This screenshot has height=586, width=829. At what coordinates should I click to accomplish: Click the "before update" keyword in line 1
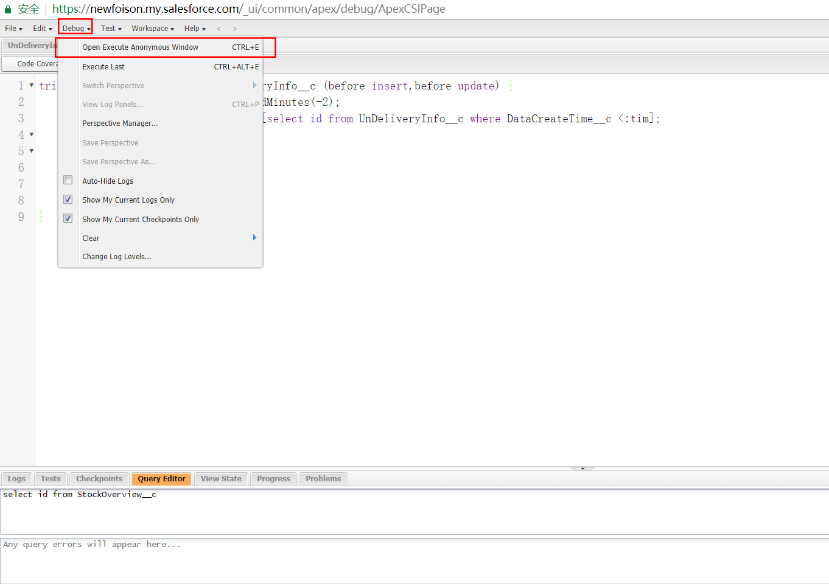tap(455, 86)
